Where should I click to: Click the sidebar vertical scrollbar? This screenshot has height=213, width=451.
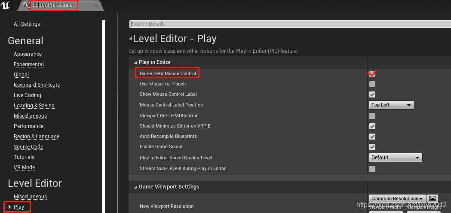tap(104, 116)
